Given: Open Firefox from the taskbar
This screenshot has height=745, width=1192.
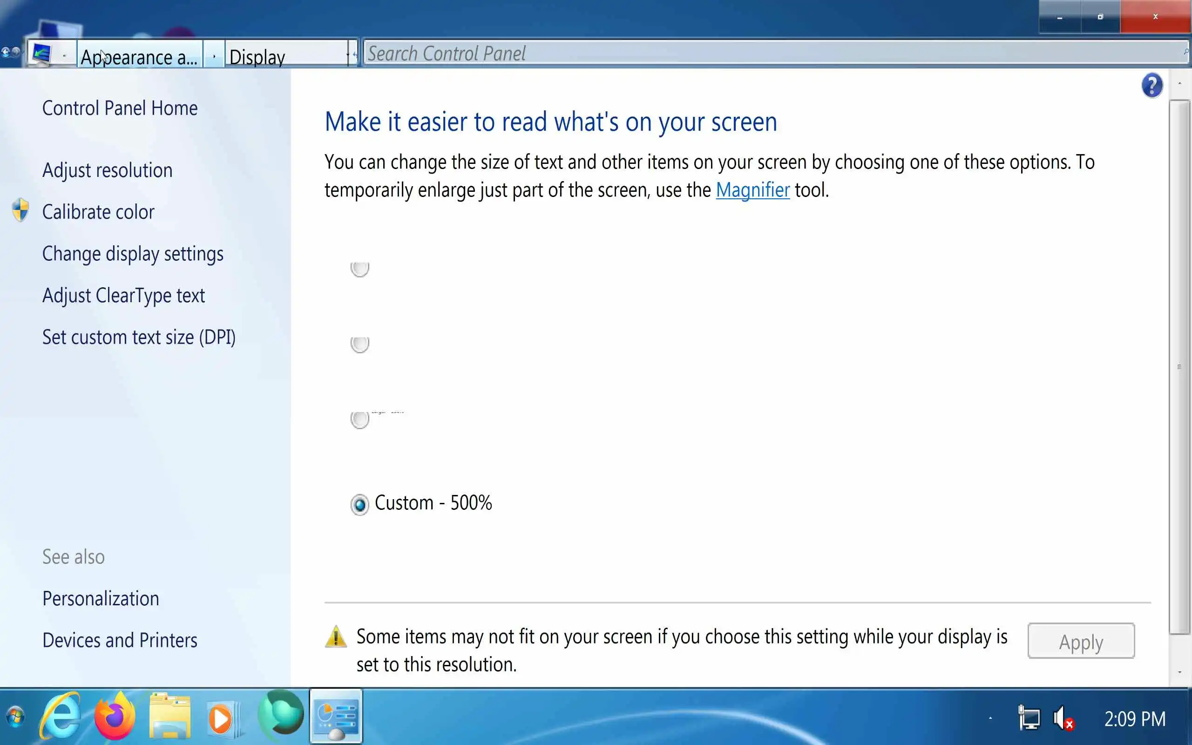Looking at the screenshot, I should 115,717.
